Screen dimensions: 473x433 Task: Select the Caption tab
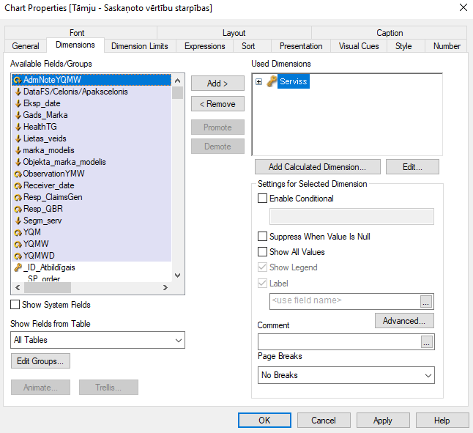[390, 32]
